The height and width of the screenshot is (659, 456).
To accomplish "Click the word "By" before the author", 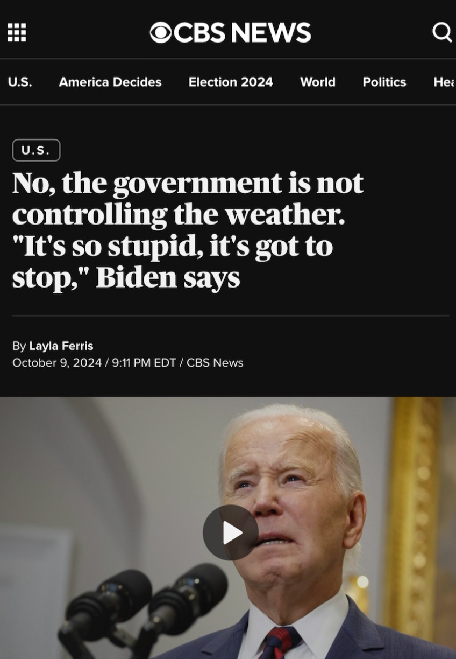I will [19, 346].
